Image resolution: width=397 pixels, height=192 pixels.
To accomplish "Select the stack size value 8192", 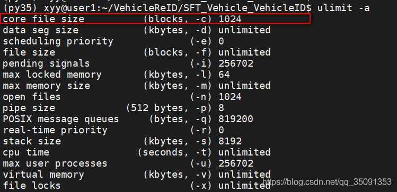I will click(230, 141).
